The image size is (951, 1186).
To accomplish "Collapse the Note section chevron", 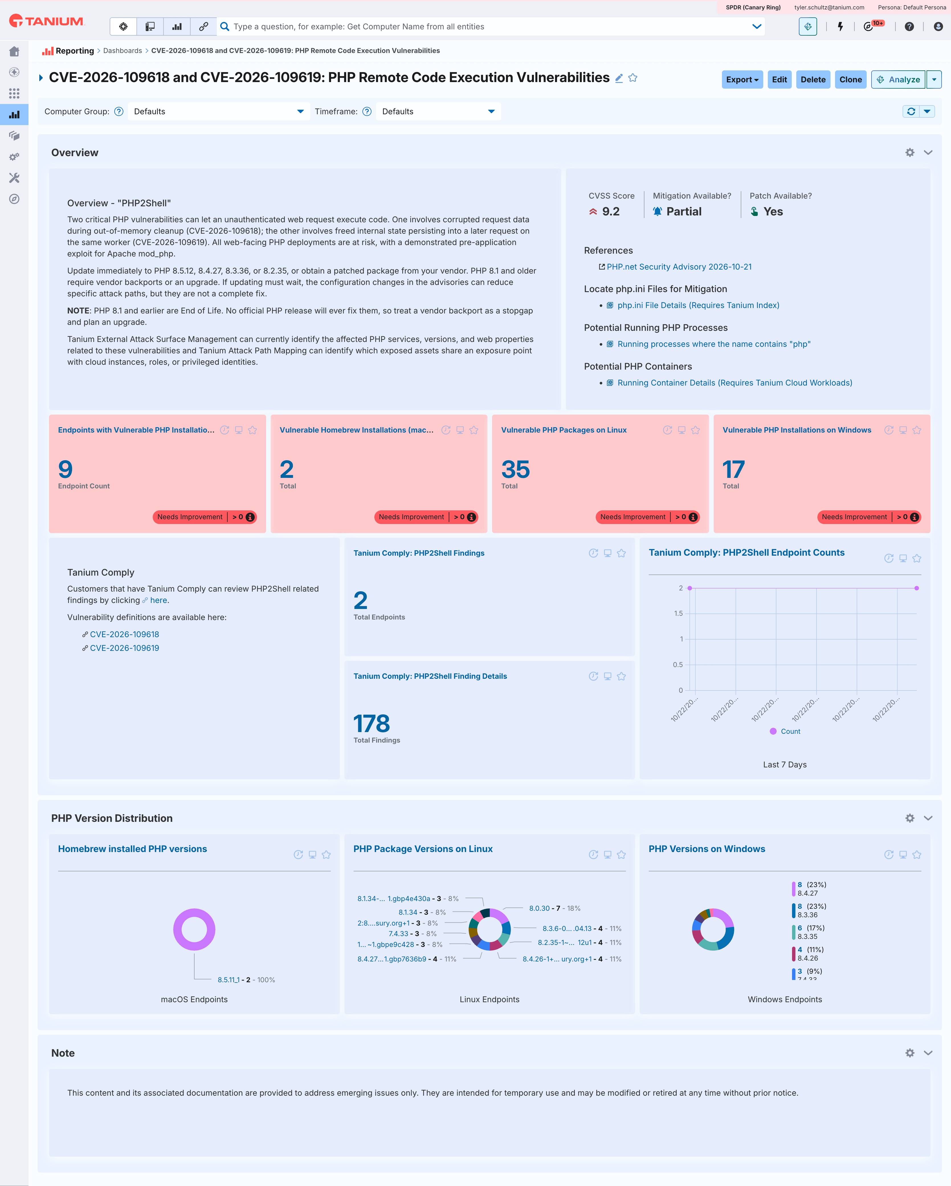I will tap(928, 1053).
